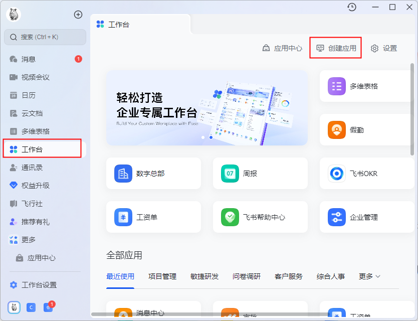Open the 数字总部 app card
The image size is (418, 321).
[x=153, y=174]
